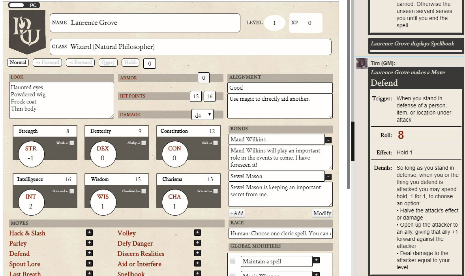This screenshot has height=276, width=465.
Task: Click the plus icon next to Defy Danger
Action: 197,243
